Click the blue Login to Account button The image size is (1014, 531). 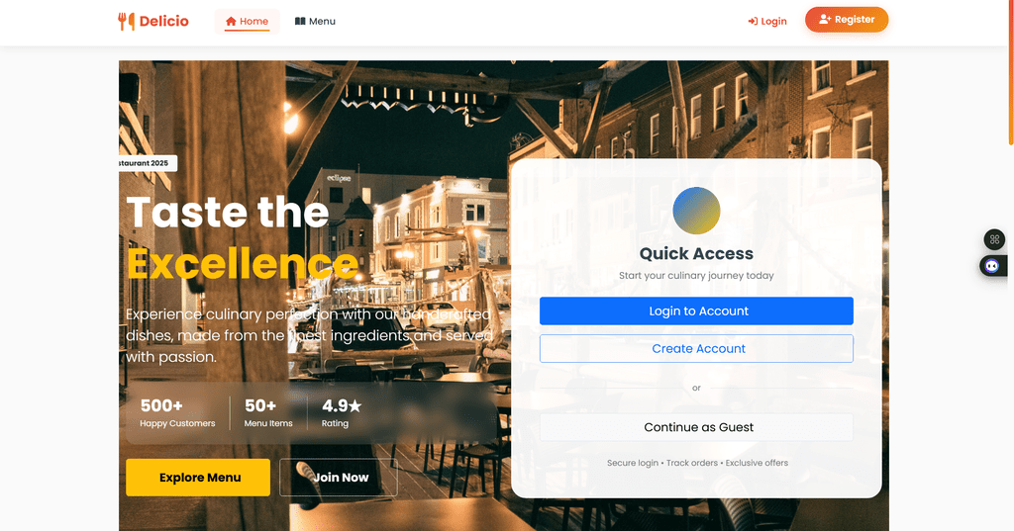[696, 310]
